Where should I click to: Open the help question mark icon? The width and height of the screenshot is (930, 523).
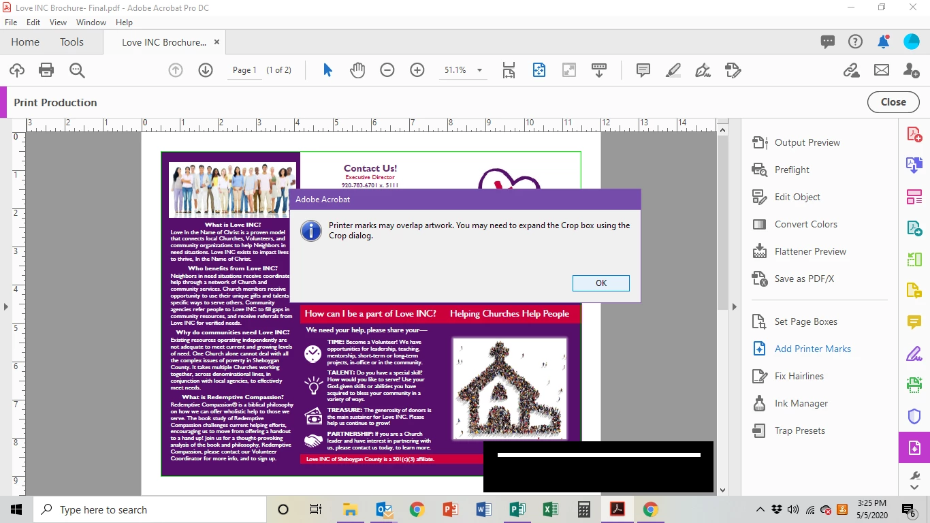click(855, 42)
